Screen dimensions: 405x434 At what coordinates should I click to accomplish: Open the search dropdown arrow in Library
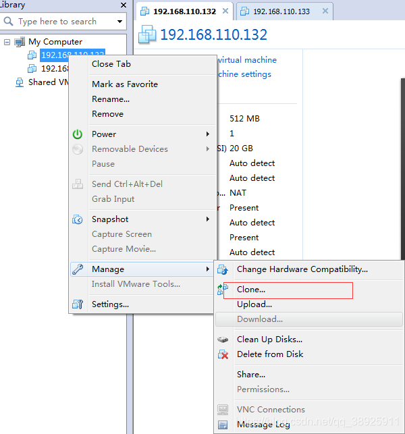pos(119,22)
